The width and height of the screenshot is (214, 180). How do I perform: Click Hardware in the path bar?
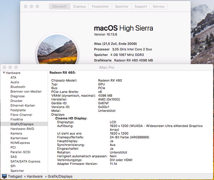(35, 177)
